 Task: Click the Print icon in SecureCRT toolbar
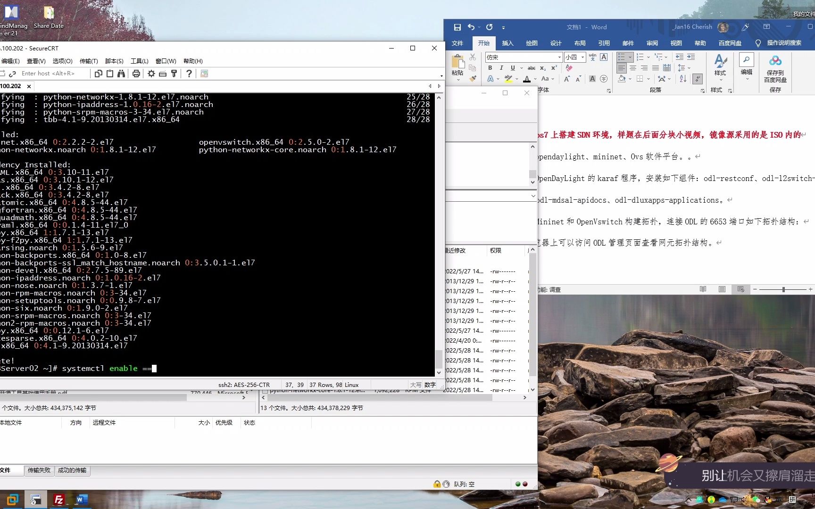(x=136, y=74)
